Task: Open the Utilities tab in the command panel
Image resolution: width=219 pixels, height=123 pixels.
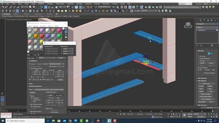Action: click(x=215, y=20)
